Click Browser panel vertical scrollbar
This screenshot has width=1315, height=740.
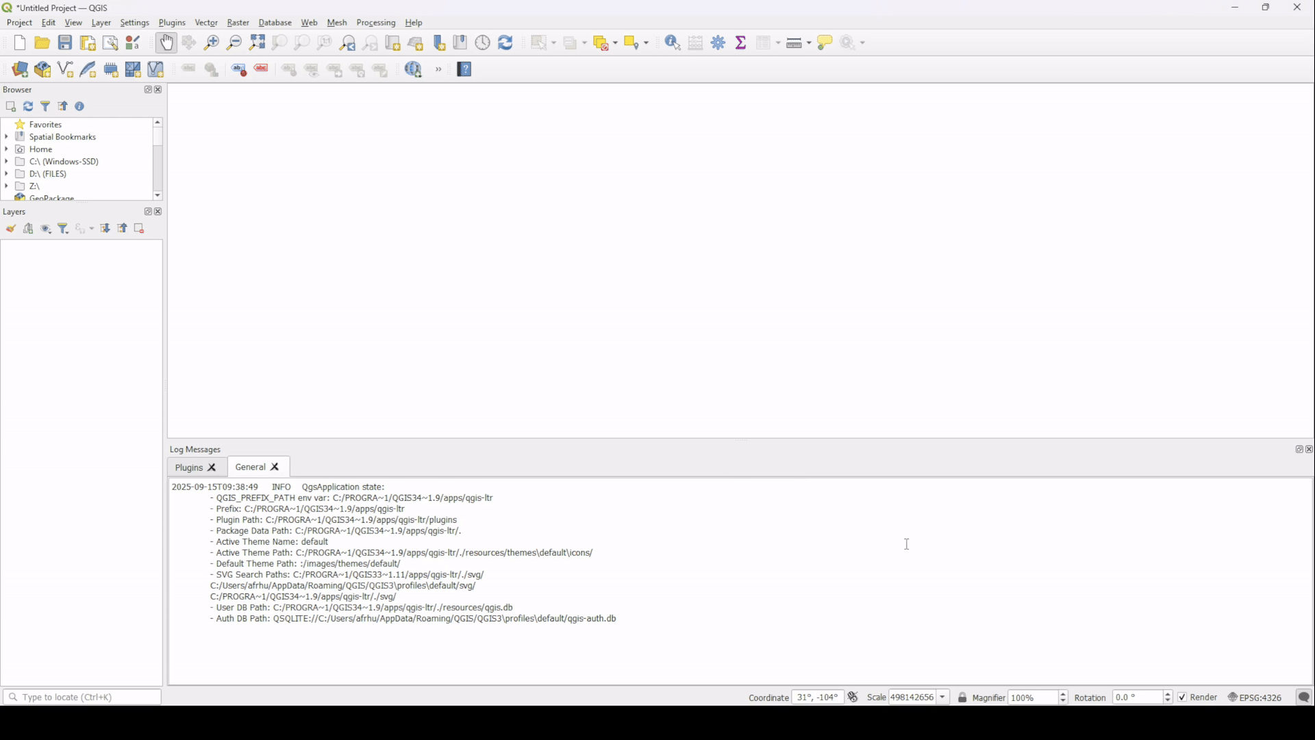coord(158,159)
